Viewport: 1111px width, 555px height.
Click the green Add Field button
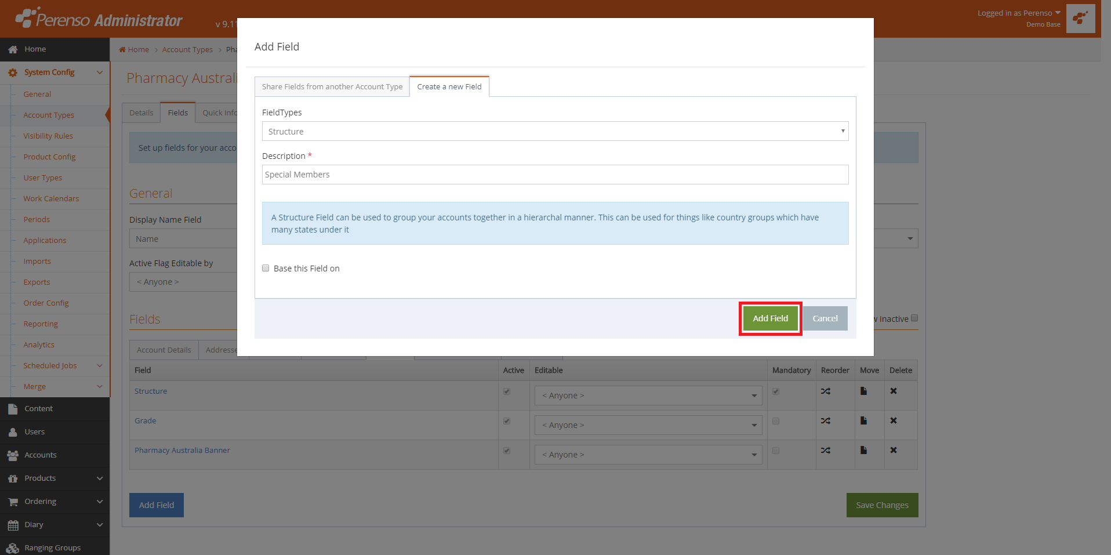(x=771, y=318)
